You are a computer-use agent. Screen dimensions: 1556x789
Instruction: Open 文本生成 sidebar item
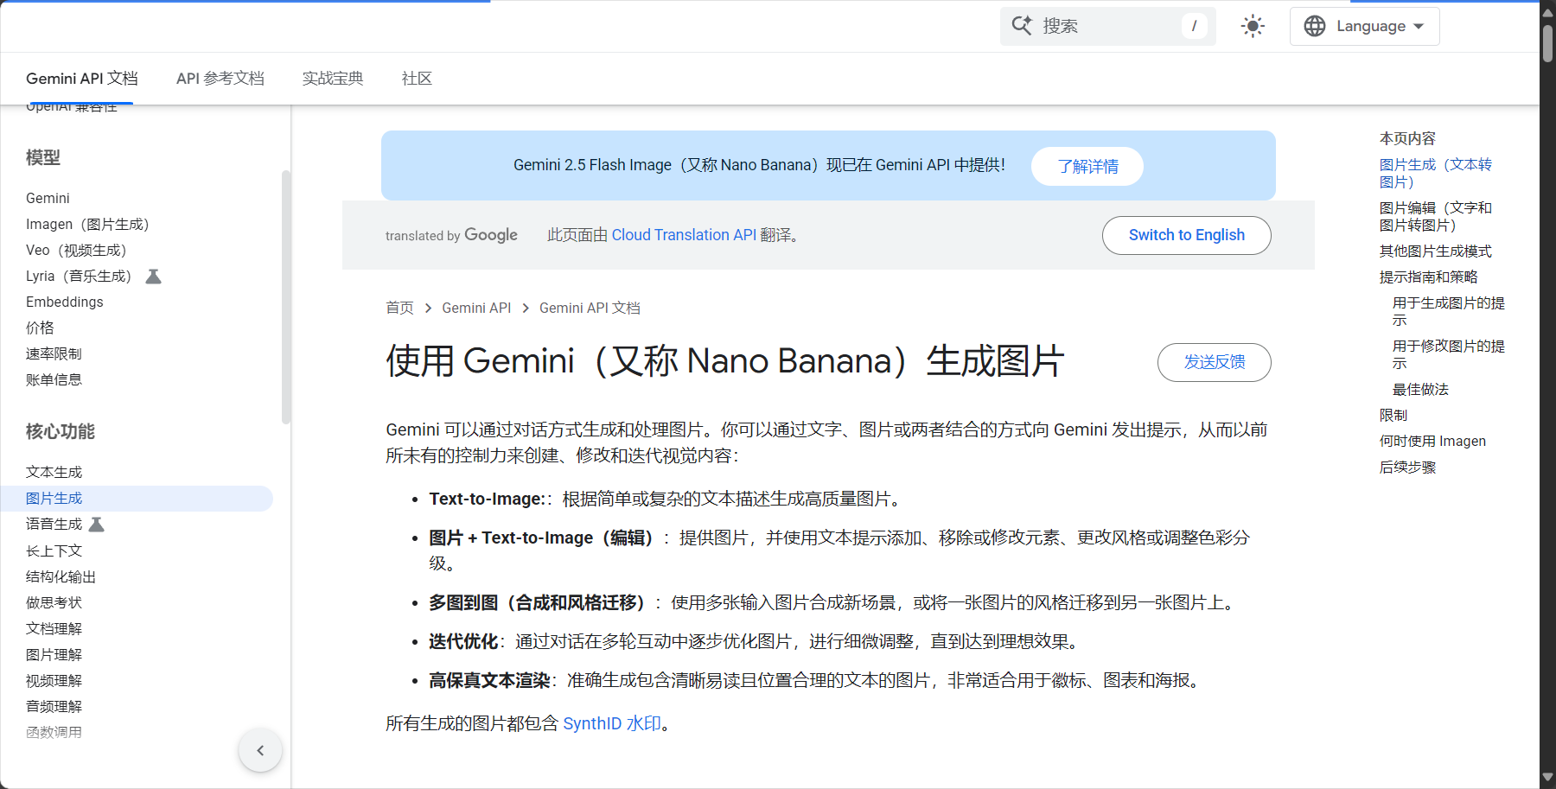click(54, 472)
